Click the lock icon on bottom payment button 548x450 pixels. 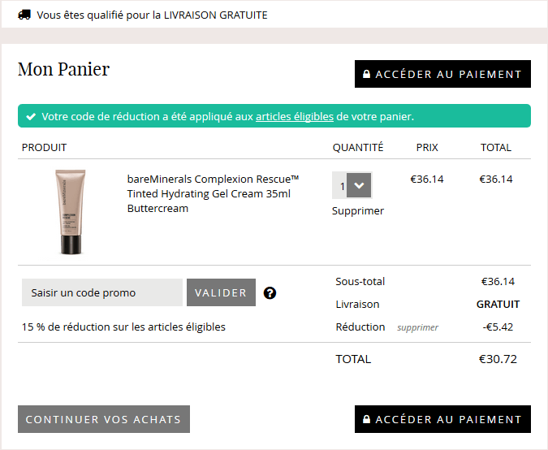coord(366,419)
